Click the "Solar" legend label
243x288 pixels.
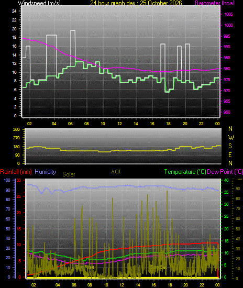(69, 174)
